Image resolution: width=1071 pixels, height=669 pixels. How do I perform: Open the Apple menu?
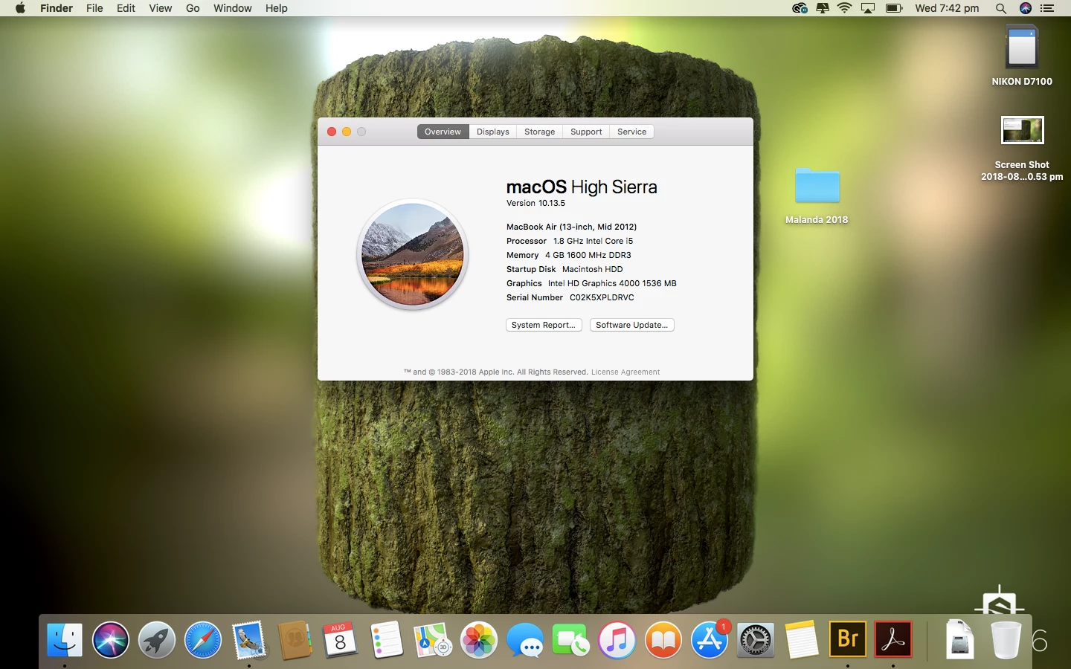click(x=20, y=8)
